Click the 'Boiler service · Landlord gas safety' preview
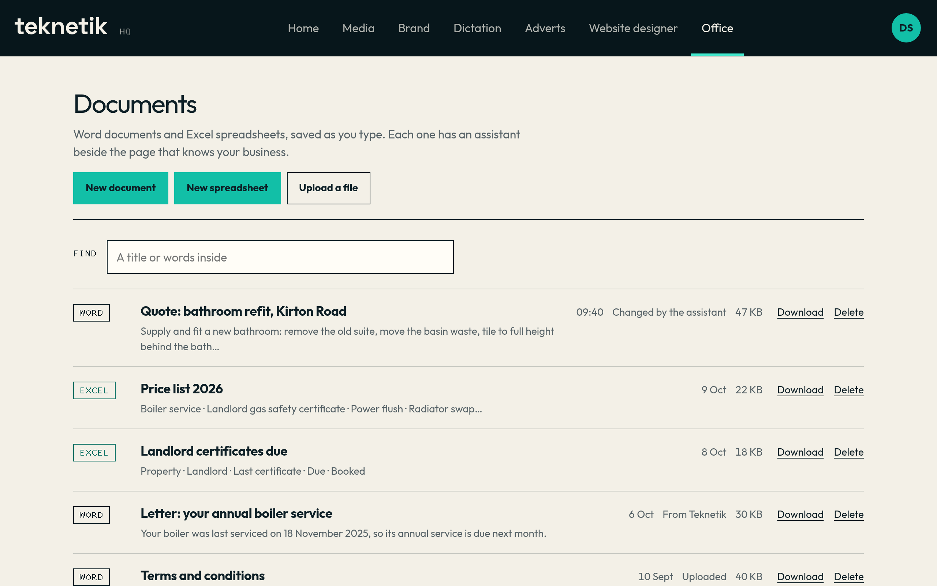The height and width of the screenshot is (586, 937). pyautogui.click(x=311, y=409)
